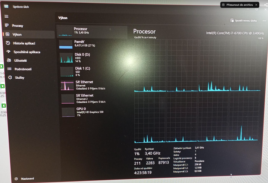Viewport: 268px width, 183px height.
Task: Click the Podrobnosti list icon
Action: coord(9,69)
